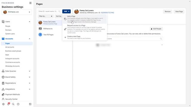Click the search magnifier in bottom bar

13,104
